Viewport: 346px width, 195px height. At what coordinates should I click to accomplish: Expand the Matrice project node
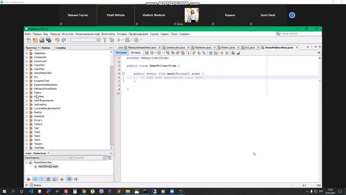pos(26,112)
